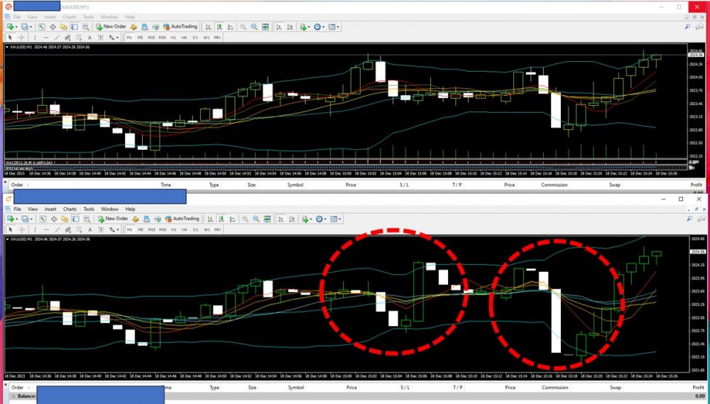The width and height of the screenshot is (710, 404).
Task: Zoom out the chart in the upper window
Action: (254, 27)
